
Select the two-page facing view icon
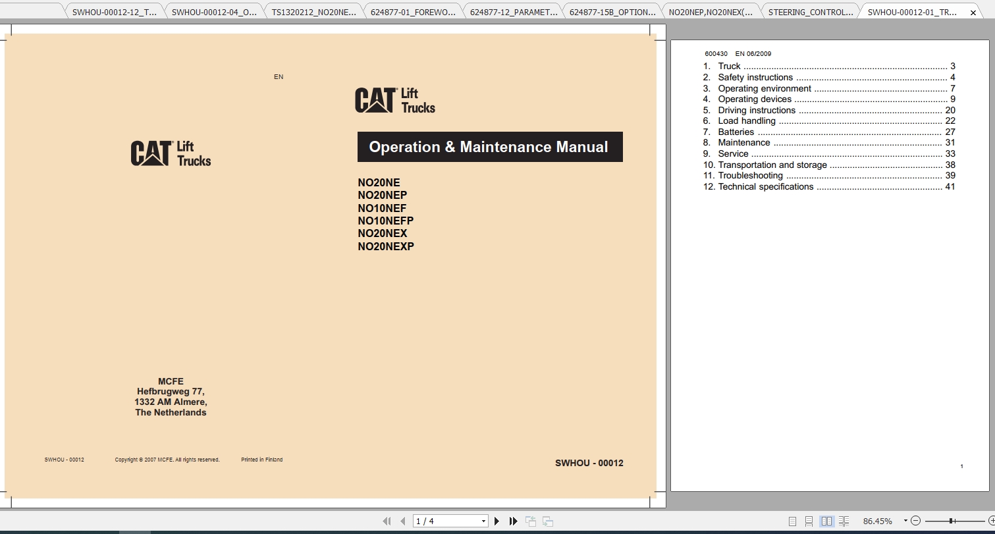pyautogui.click(x=826, y=520)
